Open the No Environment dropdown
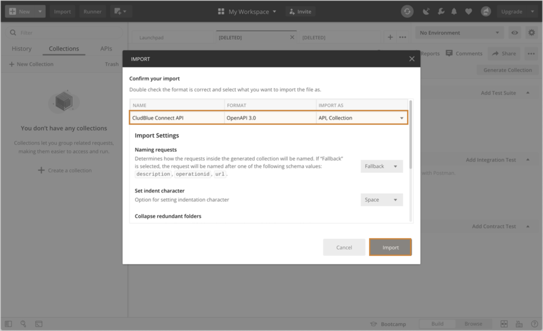This screenshot has height=331, width=543. (459, 32)
